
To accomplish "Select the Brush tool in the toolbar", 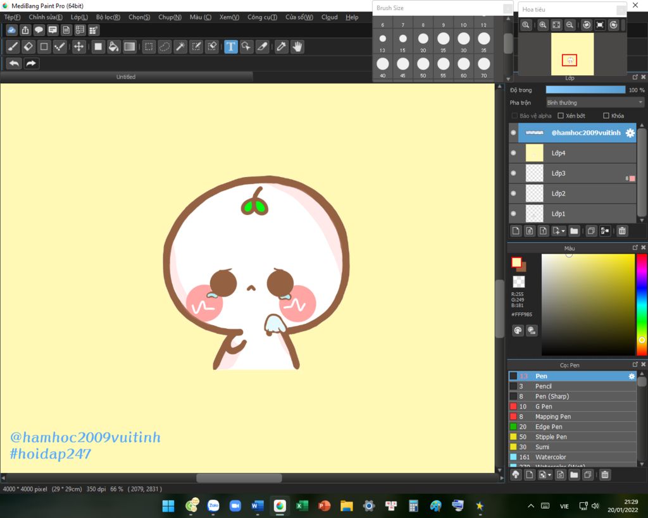I will pyautogui.click(x=13, y=47).
